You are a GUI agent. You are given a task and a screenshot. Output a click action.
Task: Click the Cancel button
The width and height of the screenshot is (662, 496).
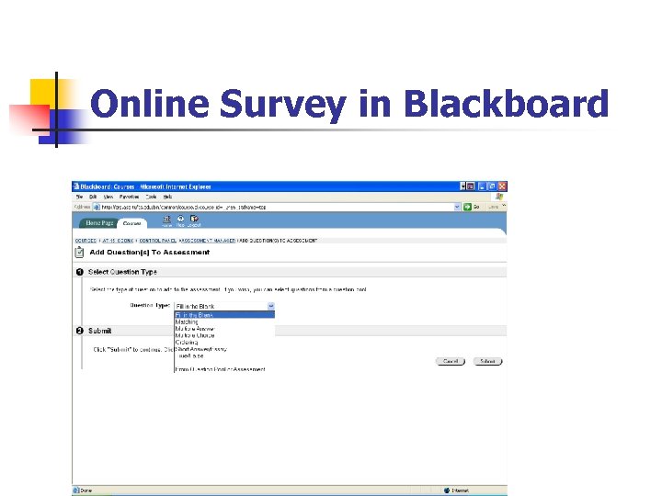(450, 361)
